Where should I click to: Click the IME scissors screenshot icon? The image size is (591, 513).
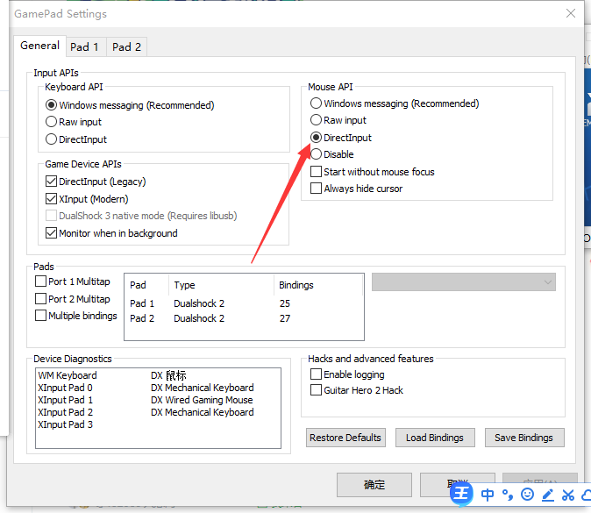tap(568, 495)
